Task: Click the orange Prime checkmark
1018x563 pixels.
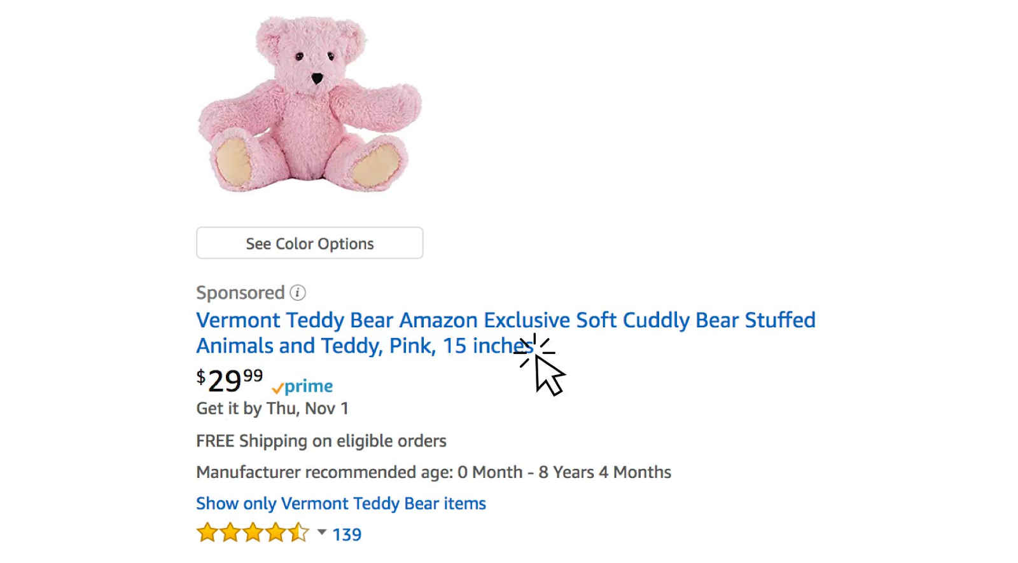Action: point(277,388)
